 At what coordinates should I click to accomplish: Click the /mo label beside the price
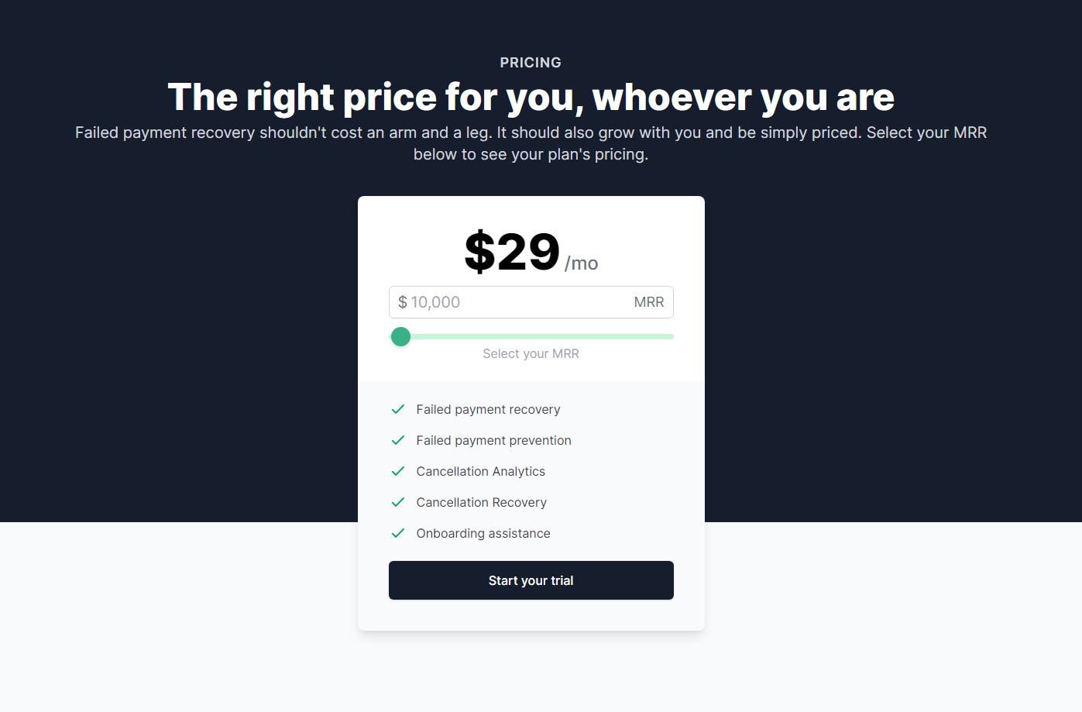[x=581, y=263]
